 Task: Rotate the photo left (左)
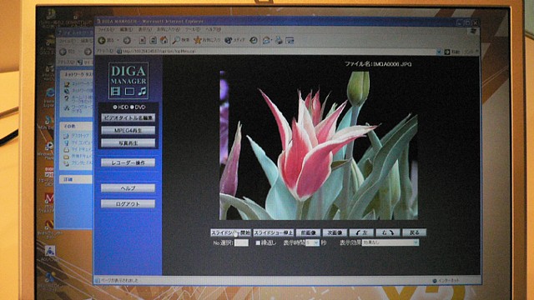coord(361,233)
